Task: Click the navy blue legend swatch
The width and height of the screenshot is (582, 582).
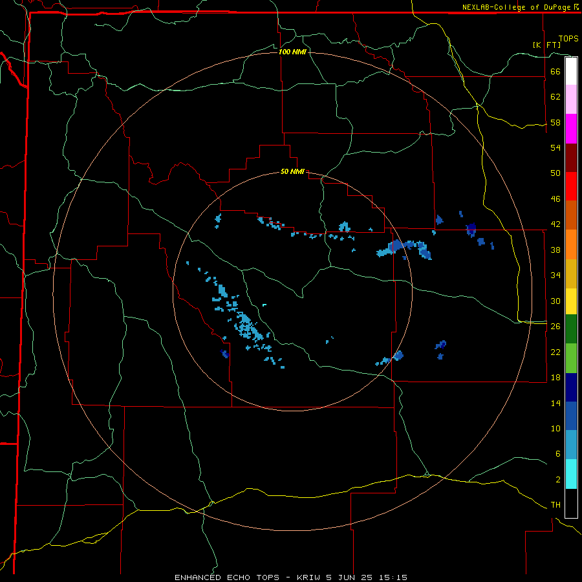Action: (571, 387)
